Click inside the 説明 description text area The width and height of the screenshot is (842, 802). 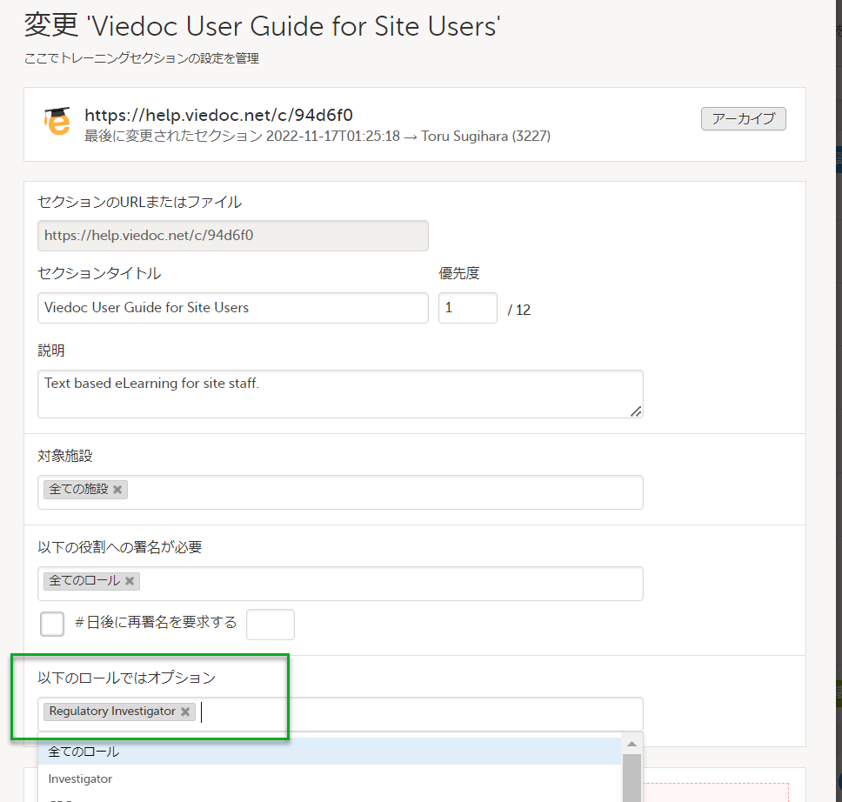[x=339, y=391]
